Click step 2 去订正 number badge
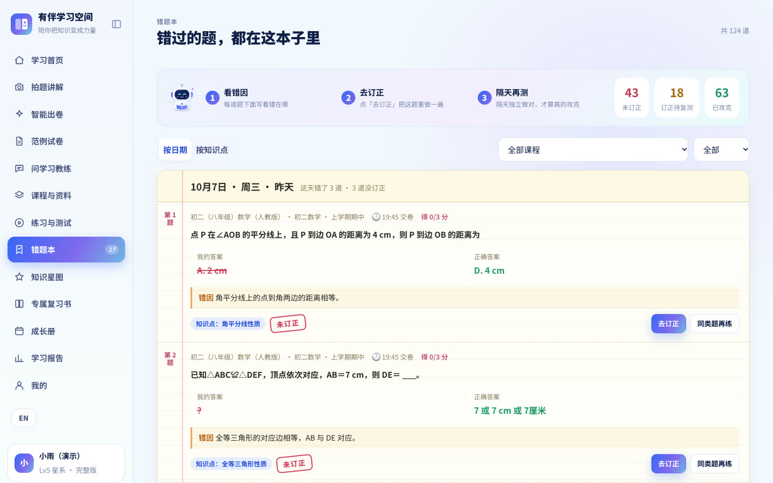773x483 pixels. (x=348, y=98)
